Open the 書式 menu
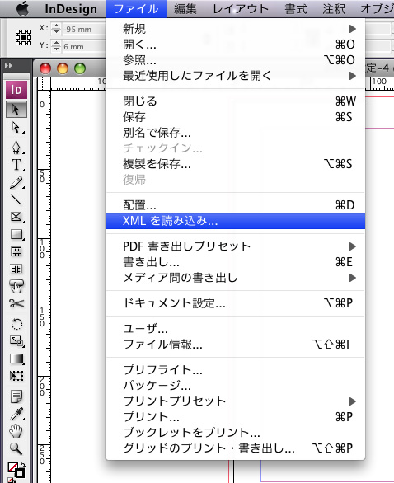 coord(296,8)
